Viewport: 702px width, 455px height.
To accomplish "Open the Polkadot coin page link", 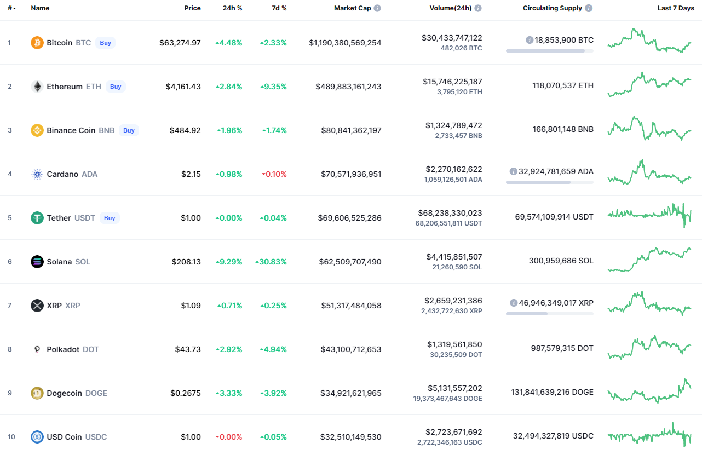I will [x=63, y=349].
